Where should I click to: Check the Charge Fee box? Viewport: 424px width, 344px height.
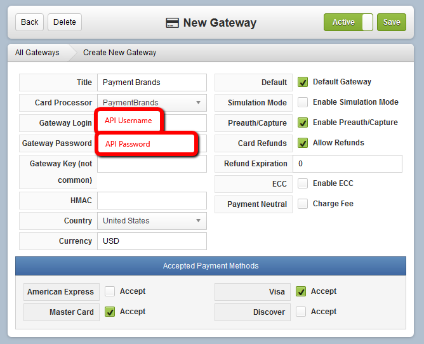pyautogui.click(x=303, y=204)
